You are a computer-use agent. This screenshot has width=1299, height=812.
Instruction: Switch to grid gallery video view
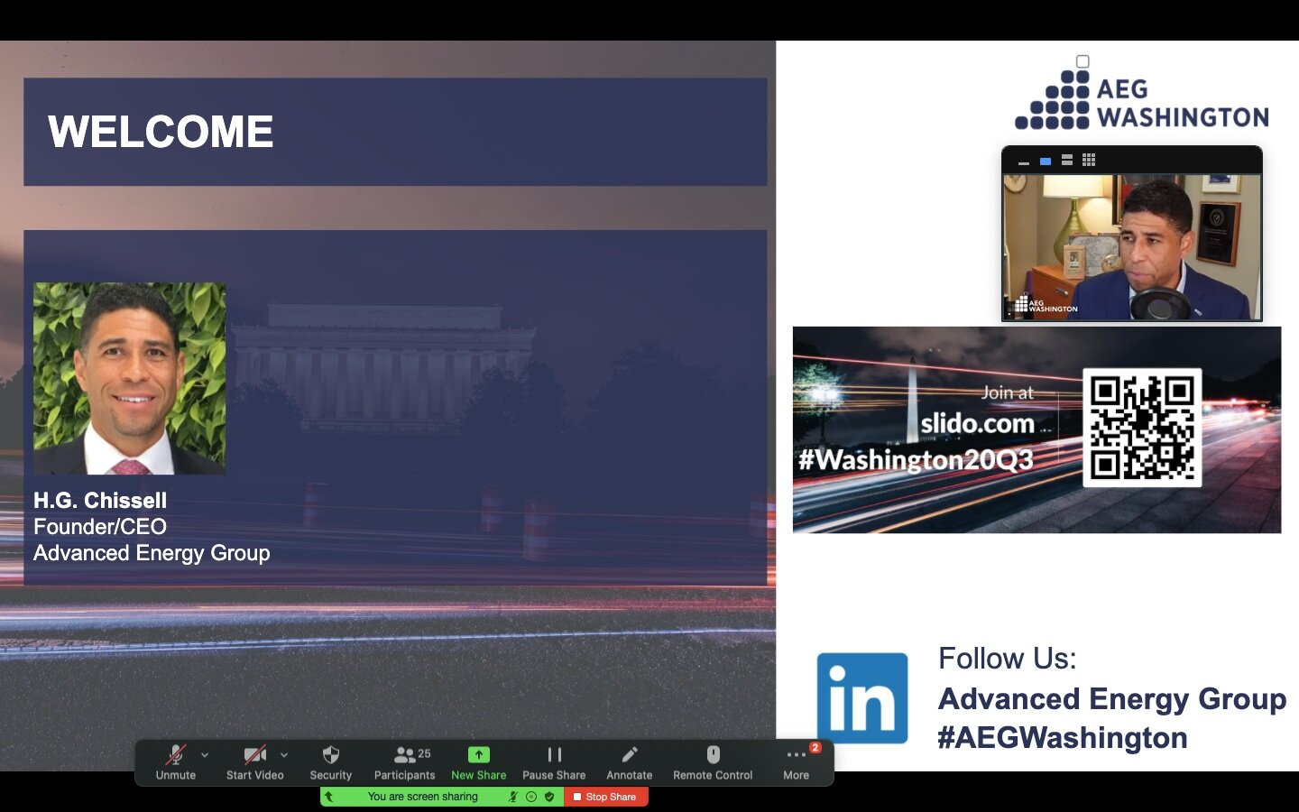[x=1089, y=160]
